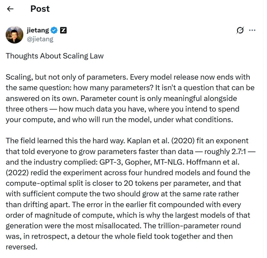The width and height of the screenshot is (267, 258).
Task: Open the Grok explain-post icon
Action: pos(240,30)
